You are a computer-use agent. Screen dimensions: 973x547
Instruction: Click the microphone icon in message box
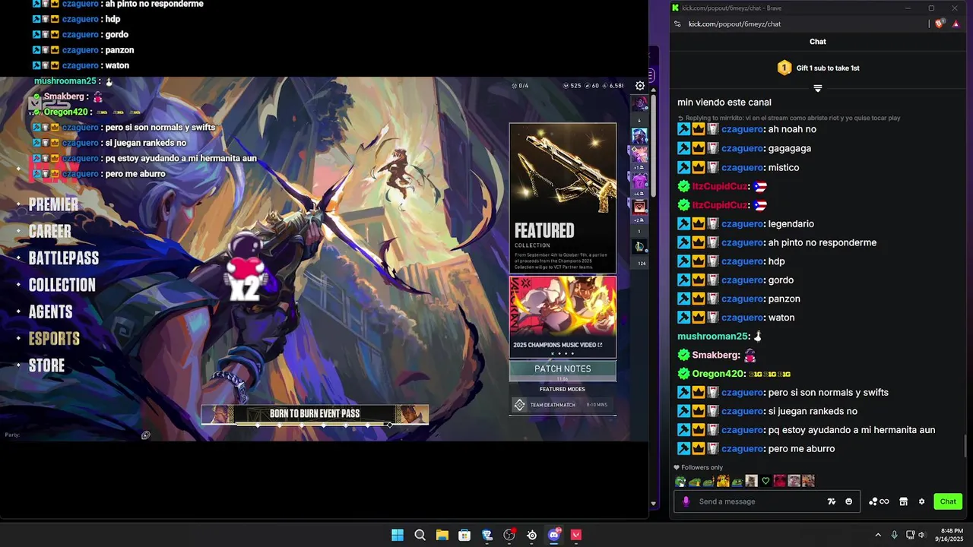tap(686, 501)
